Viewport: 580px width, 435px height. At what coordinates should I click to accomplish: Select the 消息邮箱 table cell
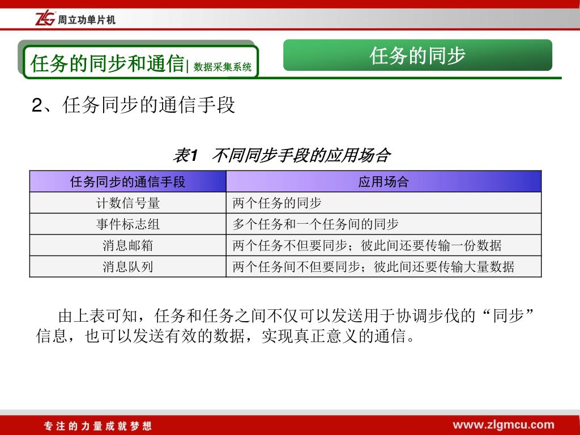click(x=127, y=245)
